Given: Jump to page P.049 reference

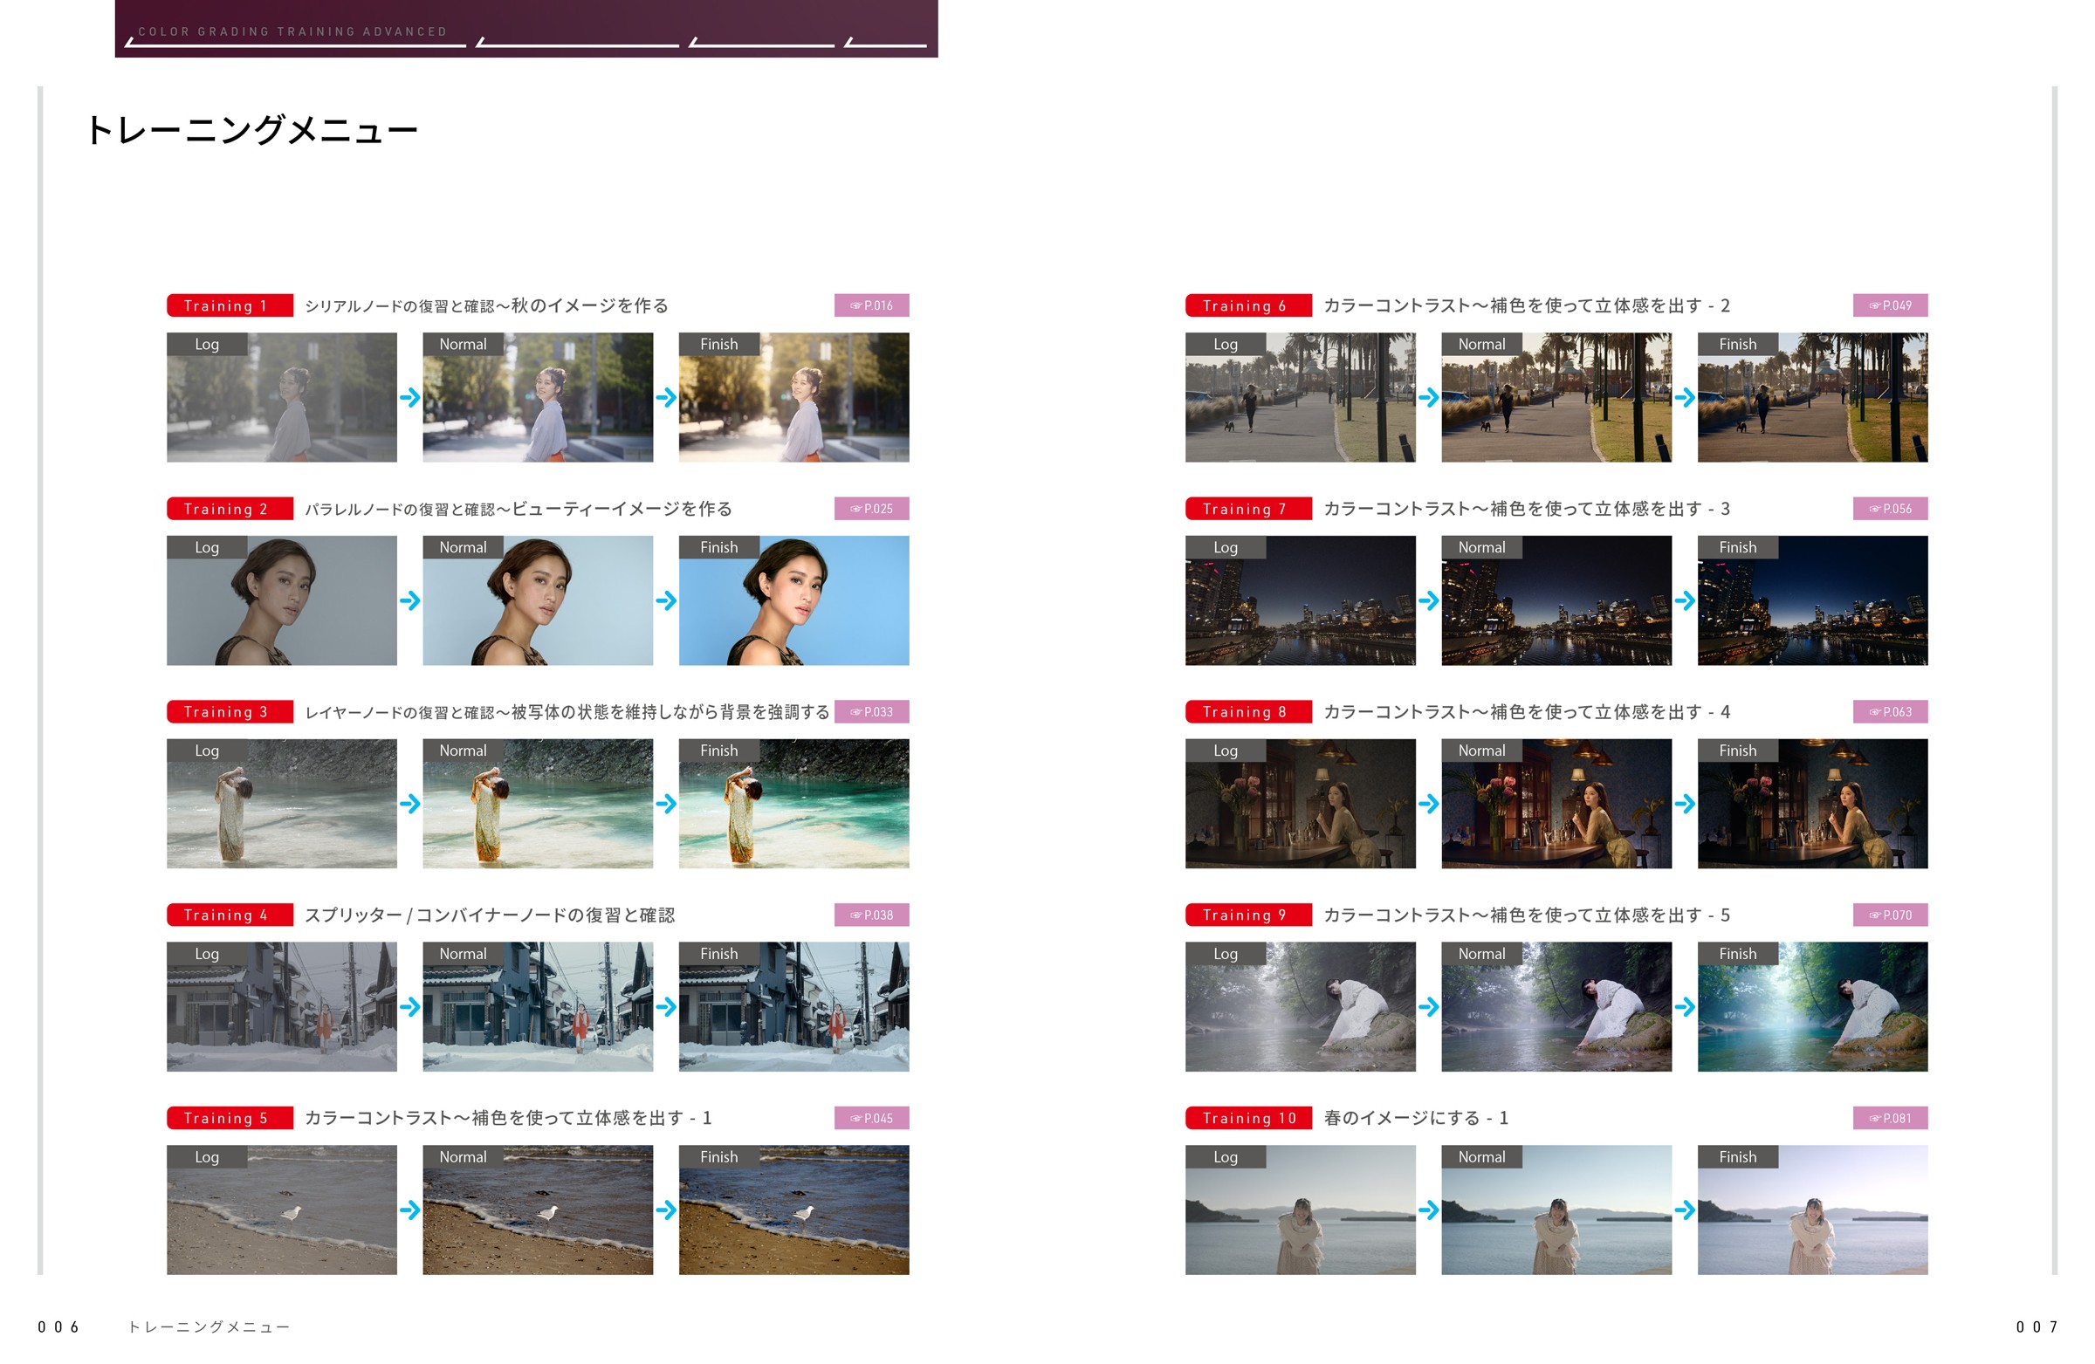Looking at the screenshot, I should (x=1889, y=305).
